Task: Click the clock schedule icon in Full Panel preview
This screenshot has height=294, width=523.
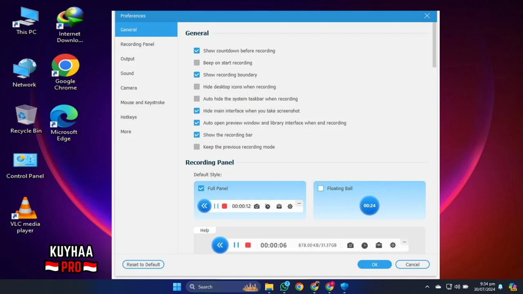Action: (x=268, y=207)
